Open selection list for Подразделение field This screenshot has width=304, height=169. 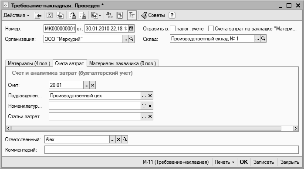coord(144,96)
